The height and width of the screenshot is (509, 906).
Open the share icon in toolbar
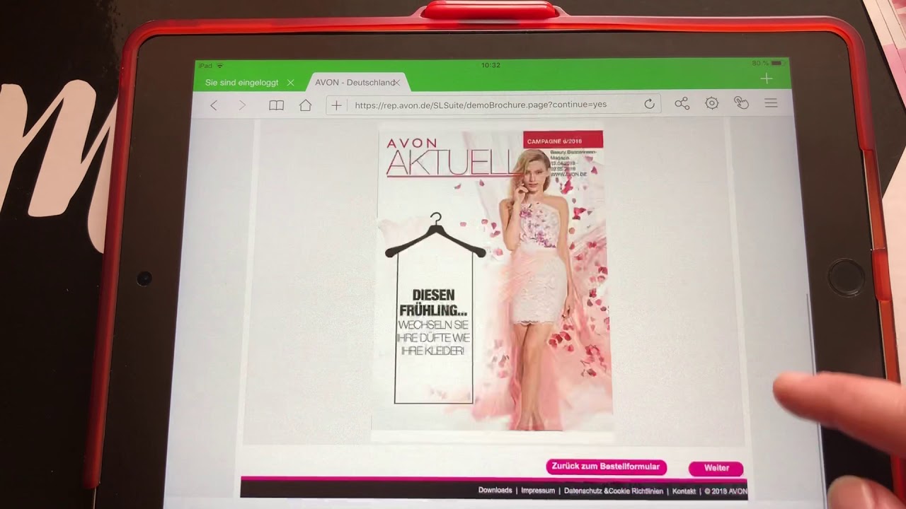pos(682,104)
